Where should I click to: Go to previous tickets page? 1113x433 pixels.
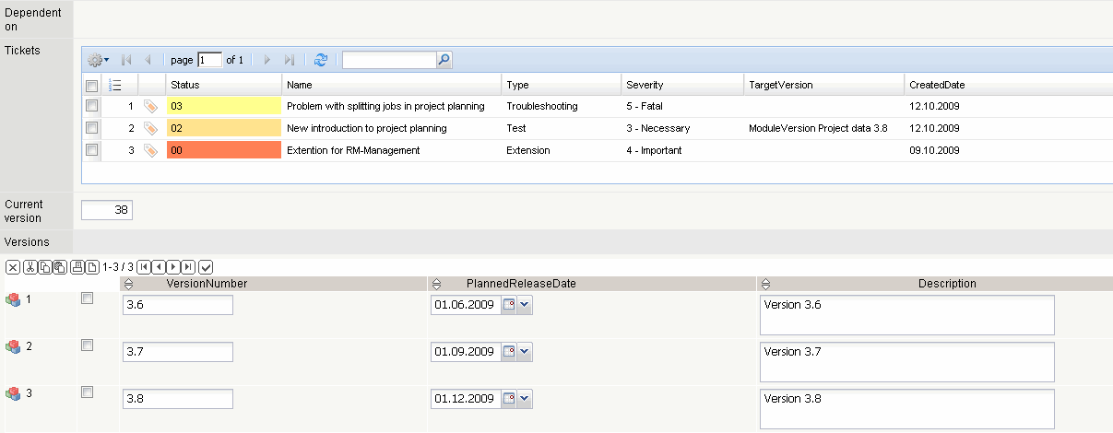pyautogui.click(x=148, y=60)
